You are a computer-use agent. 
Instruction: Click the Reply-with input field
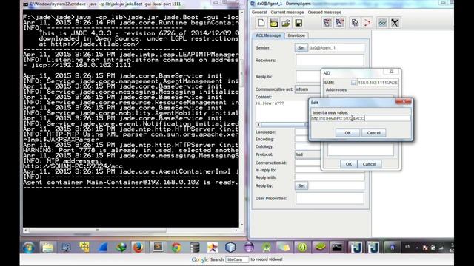pos(330,177)
